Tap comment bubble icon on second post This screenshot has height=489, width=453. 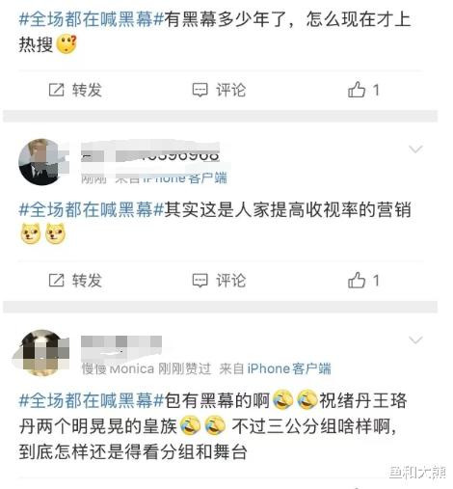200,281
